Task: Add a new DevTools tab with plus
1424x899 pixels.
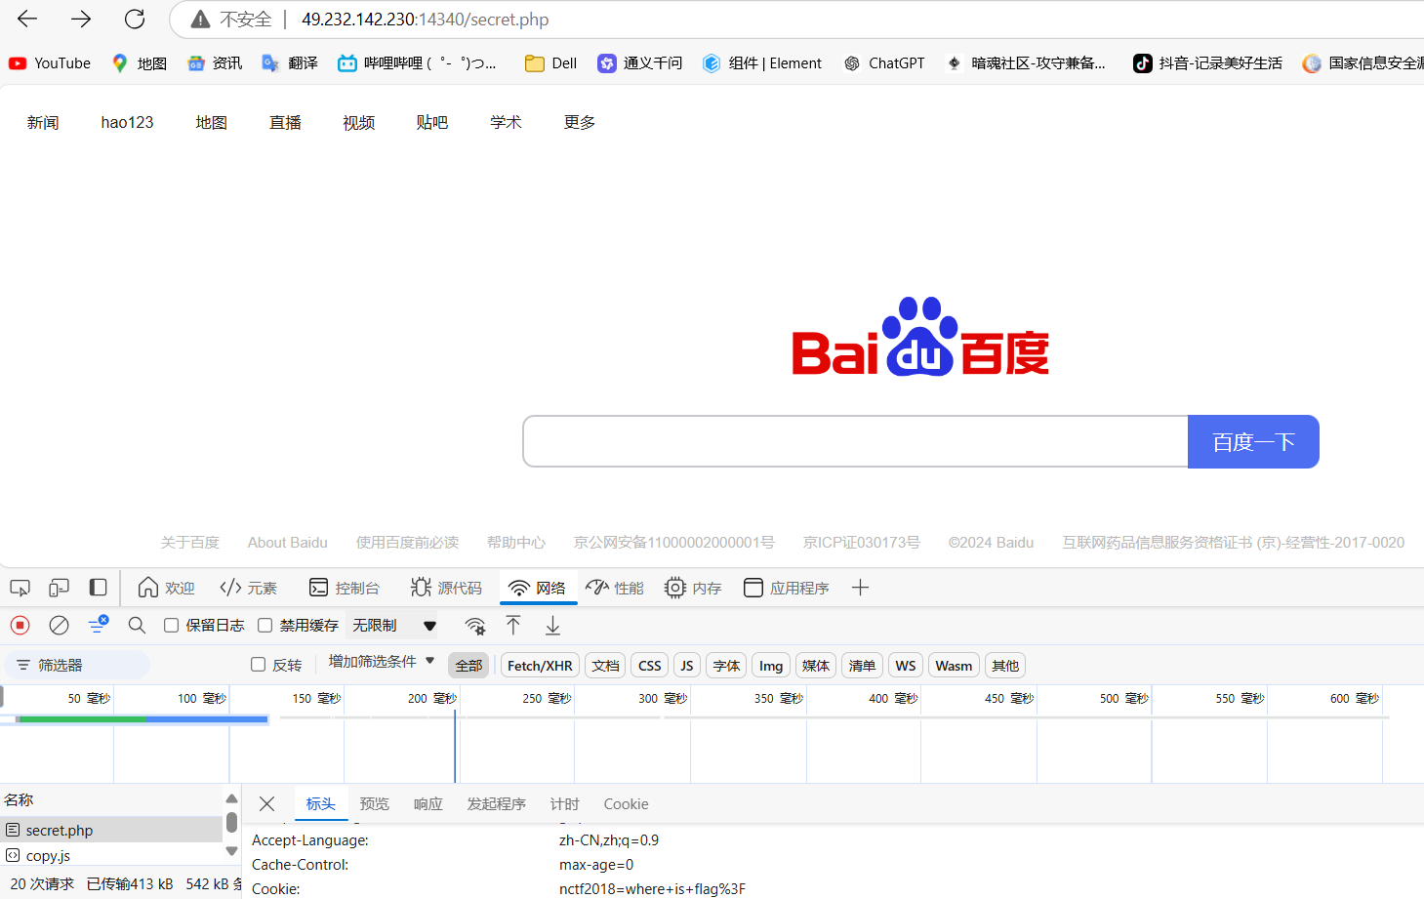Action: [860, 588]
